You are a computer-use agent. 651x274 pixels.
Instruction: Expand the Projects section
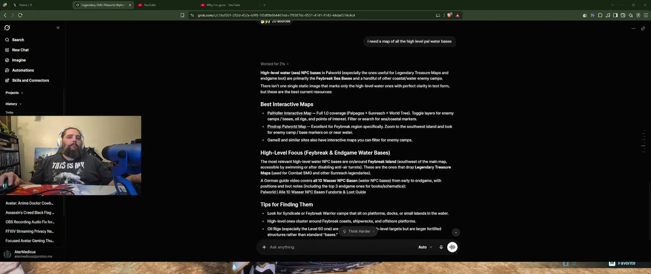14,93
